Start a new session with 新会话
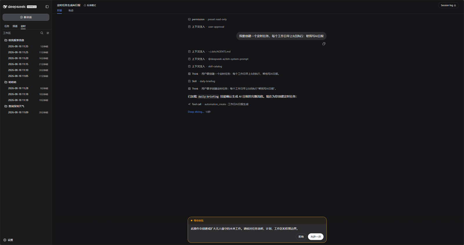This screenshot has width=464, height=245. tap(26, 17)
